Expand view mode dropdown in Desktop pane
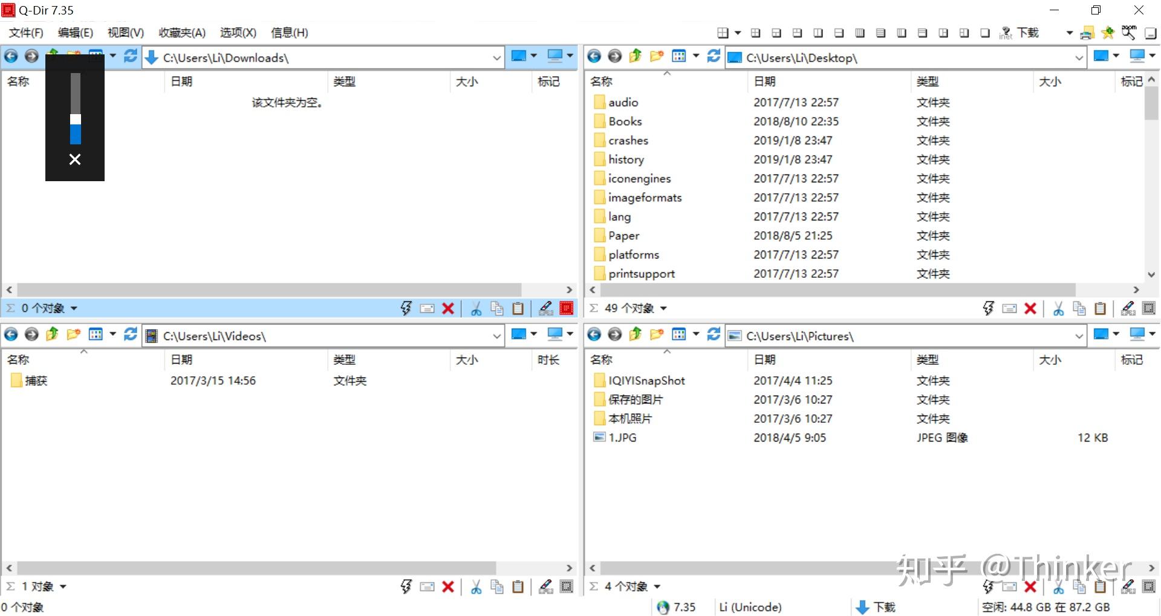1161x616 pixels. click(695, 56)
